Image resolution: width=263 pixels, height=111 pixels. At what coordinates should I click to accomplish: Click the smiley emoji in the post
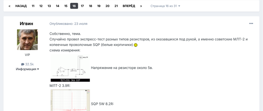[x=136, y=45]
